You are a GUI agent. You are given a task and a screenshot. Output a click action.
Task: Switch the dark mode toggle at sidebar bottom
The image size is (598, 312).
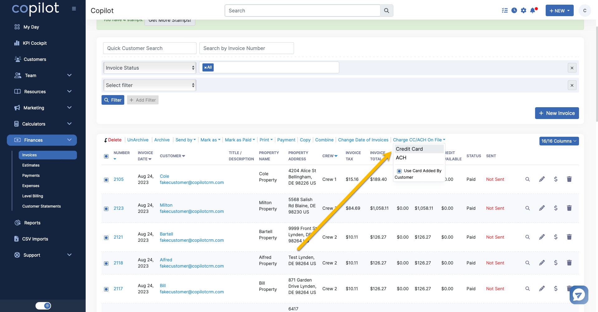[x=43, y=306]
